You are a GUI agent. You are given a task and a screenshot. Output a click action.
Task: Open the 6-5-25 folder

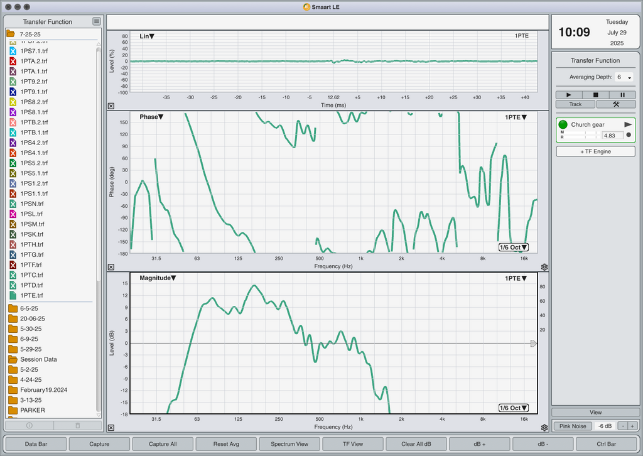[29, 308]
